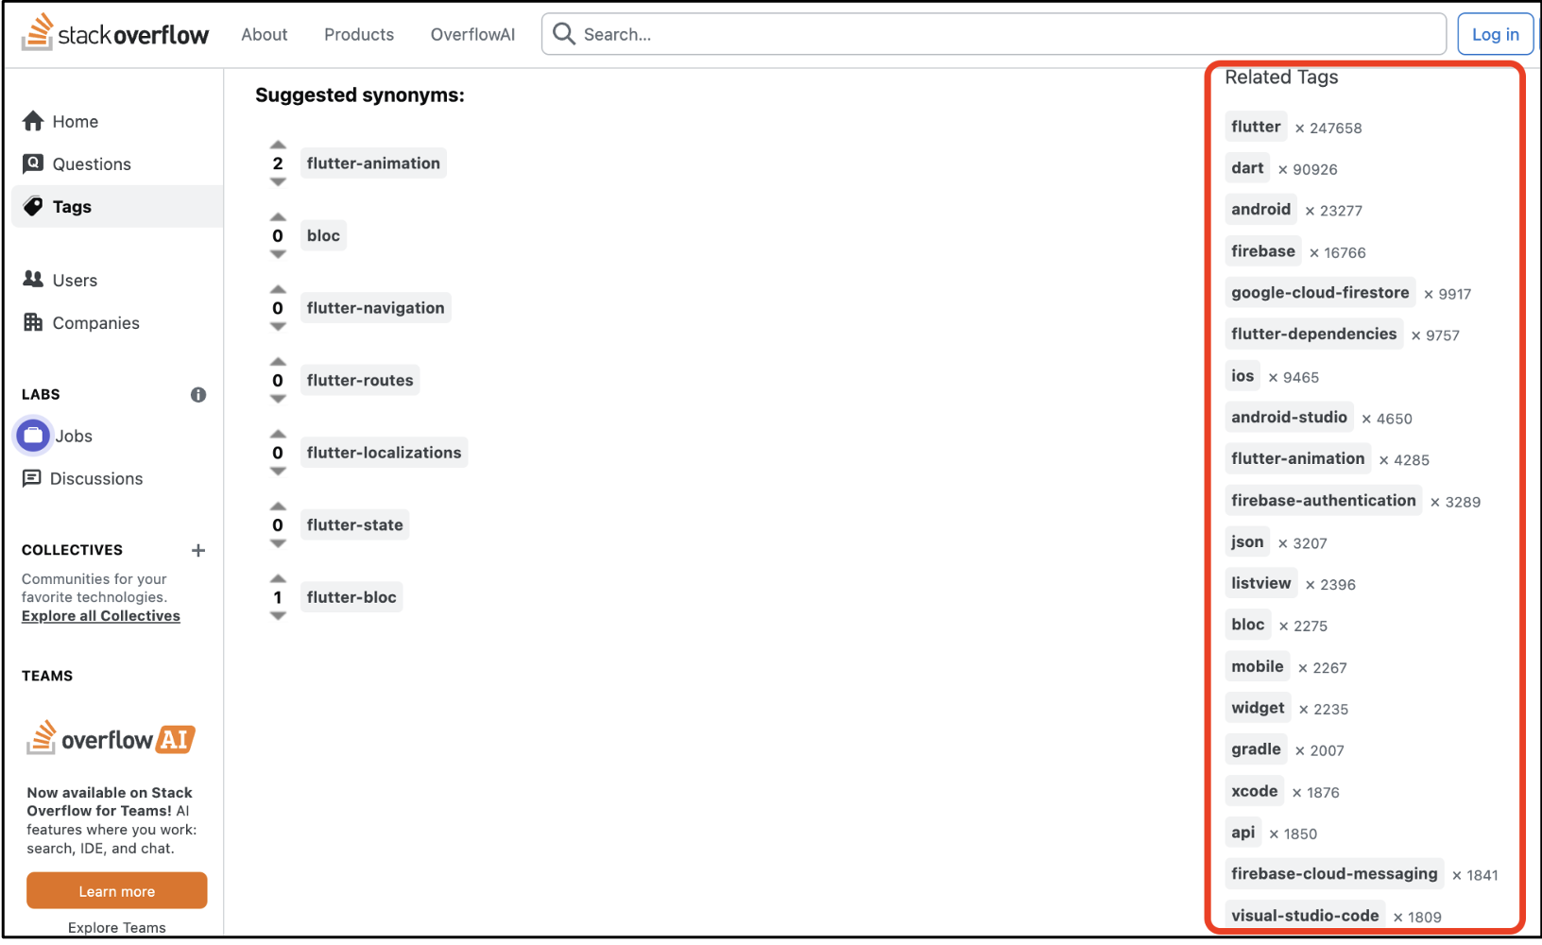Click the search magnifier icon
1542x945 pixels.
[564, 34]
